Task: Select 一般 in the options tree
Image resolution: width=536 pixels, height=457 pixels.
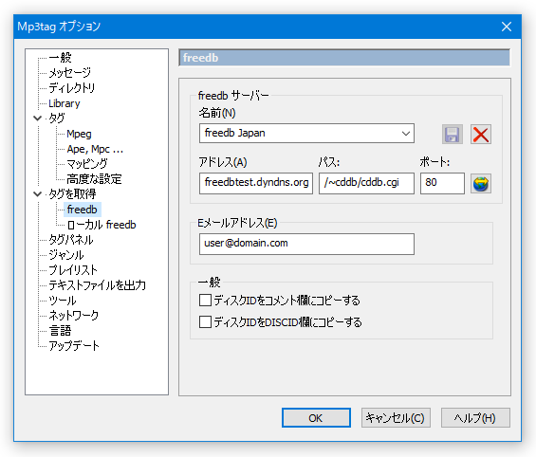Action: click(60, 58)
